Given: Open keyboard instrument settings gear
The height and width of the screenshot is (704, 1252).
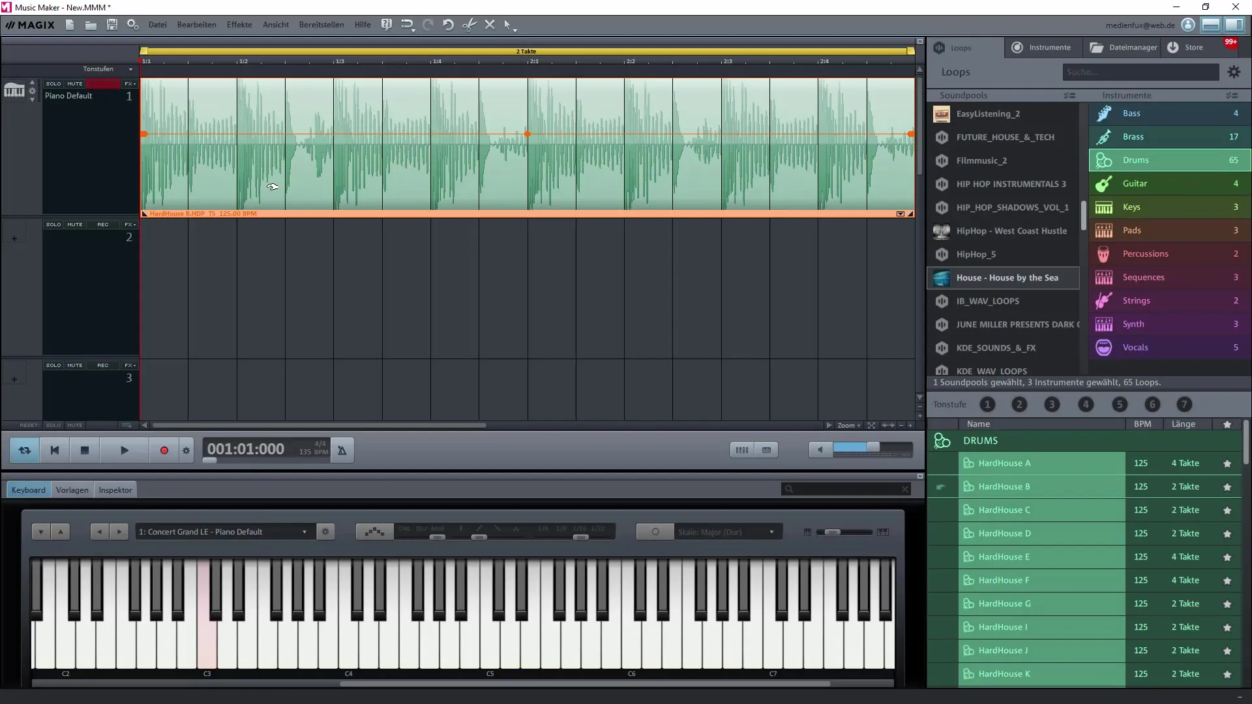Looking at the screenshot, I should coord(325,532).
